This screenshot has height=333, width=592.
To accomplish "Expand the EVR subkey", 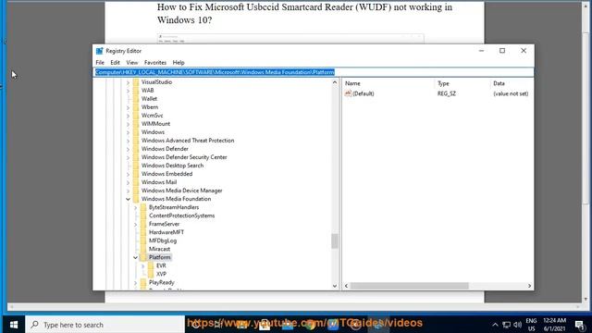I will 143,265.
